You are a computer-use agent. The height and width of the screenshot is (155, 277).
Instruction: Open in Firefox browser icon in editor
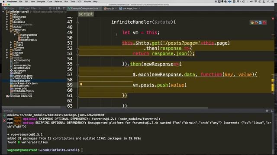pos(256,22)
